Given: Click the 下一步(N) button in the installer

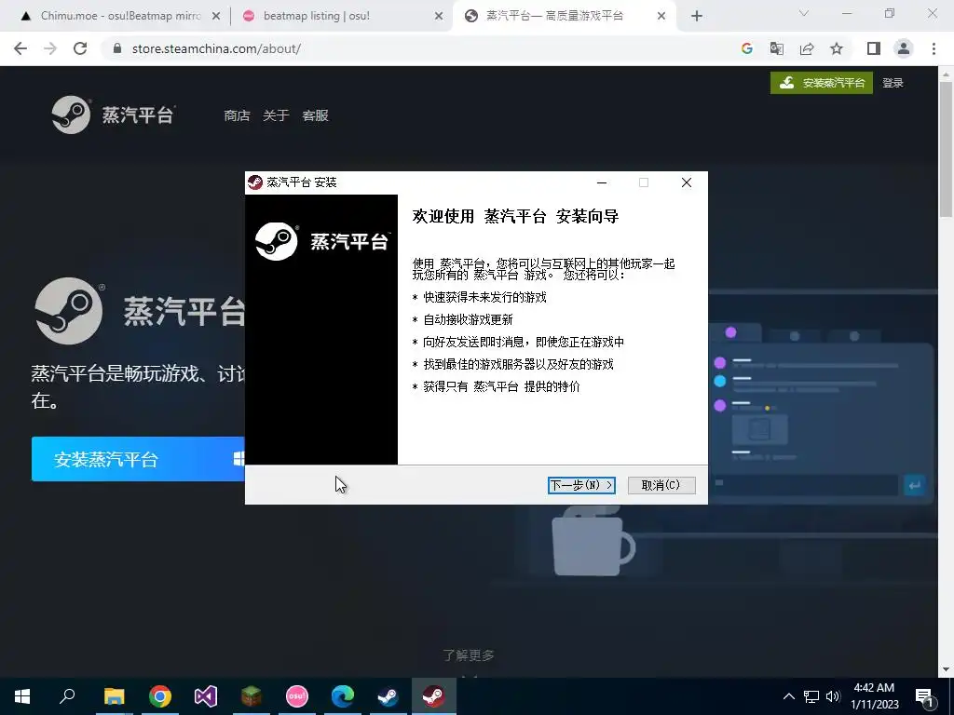Looking at the screenshot, I should tap(581, 485).
